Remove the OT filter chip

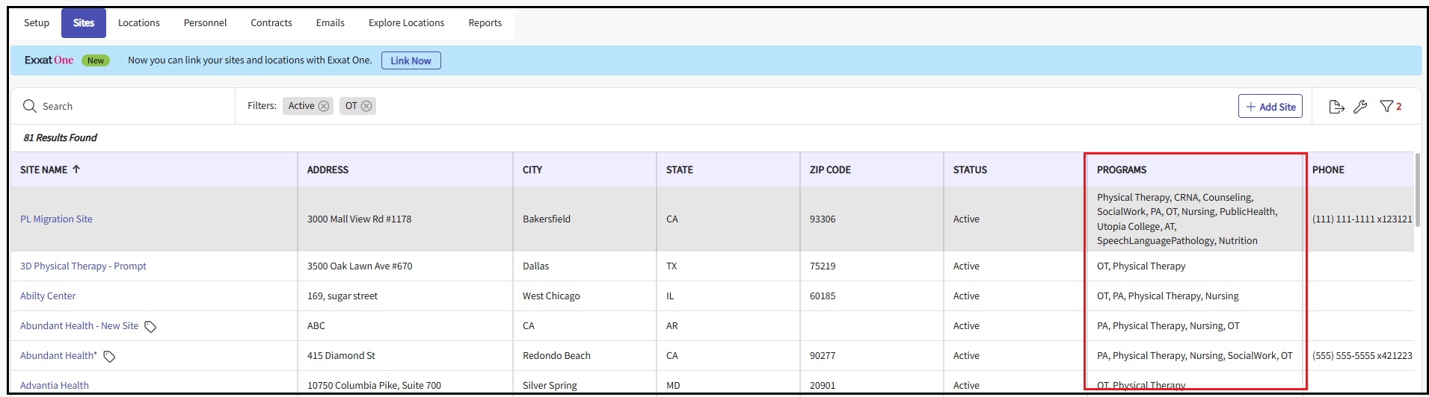click(x=366, y=106)
